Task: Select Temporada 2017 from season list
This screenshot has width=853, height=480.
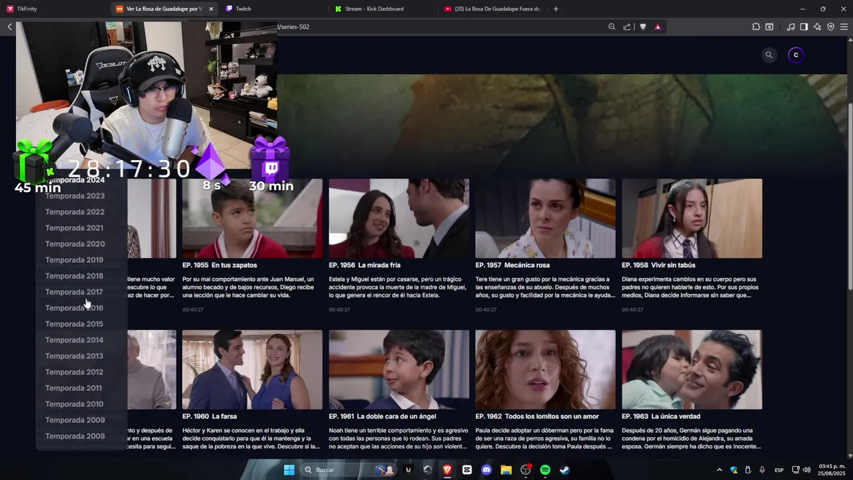Action: pos(75,292)
